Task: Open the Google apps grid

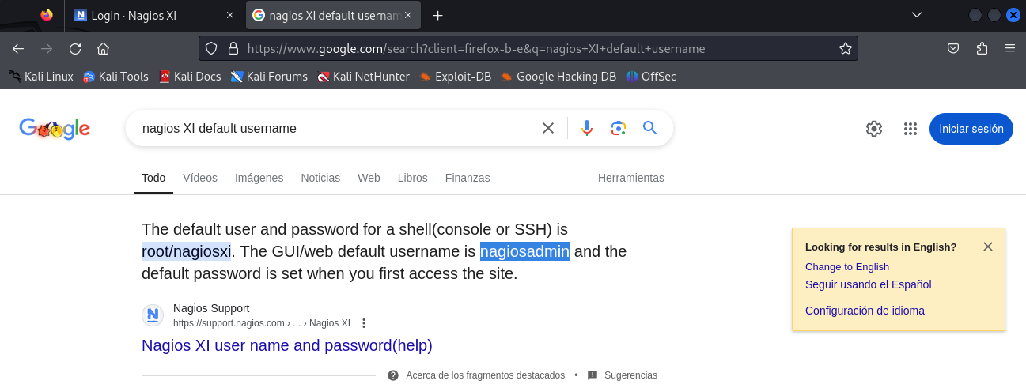Action: (x=910, y=129)
